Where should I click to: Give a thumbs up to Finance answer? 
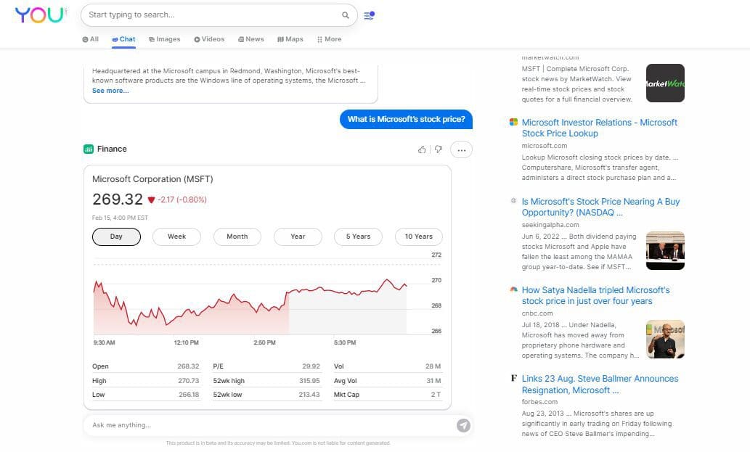pyautogui.click(x=421, y=149)
